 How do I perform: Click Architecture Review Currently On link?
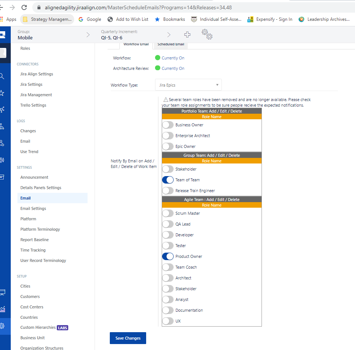(173, 68)
